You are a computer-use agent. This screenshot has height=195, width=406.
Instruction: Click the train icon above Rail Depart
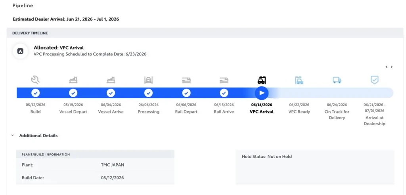pyautogui.click(x=186, y=80)
